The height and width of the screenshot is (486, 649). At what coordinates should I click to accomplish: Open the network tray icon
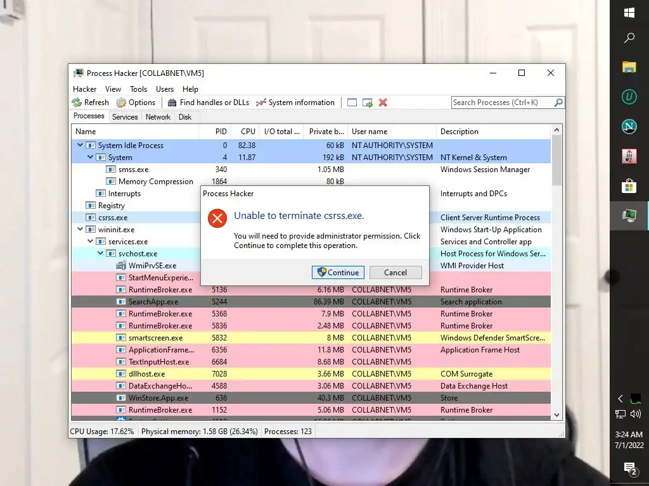click(620, 414)
